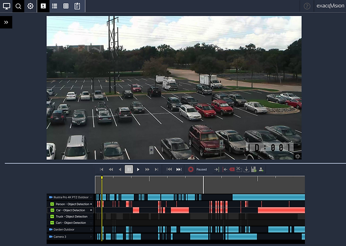Click the red stop search button
Viewport: 346px width, 246px height.
(191, 169)
